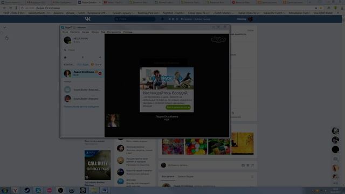Switch to Все записи tab on wall
The image size is (345, 194).
tap(168, 177)
